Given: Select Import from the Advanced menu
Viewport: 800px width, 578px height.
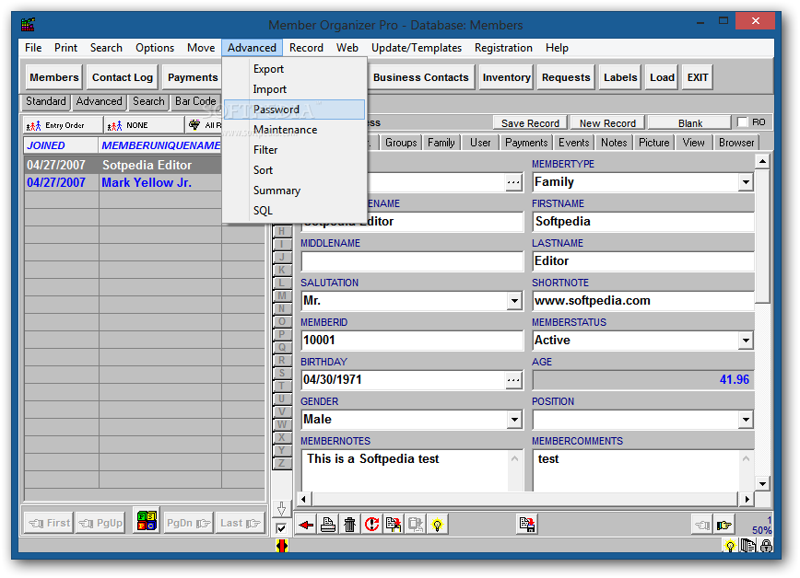Looking at the screenshot, I should [x=294, y=89].
